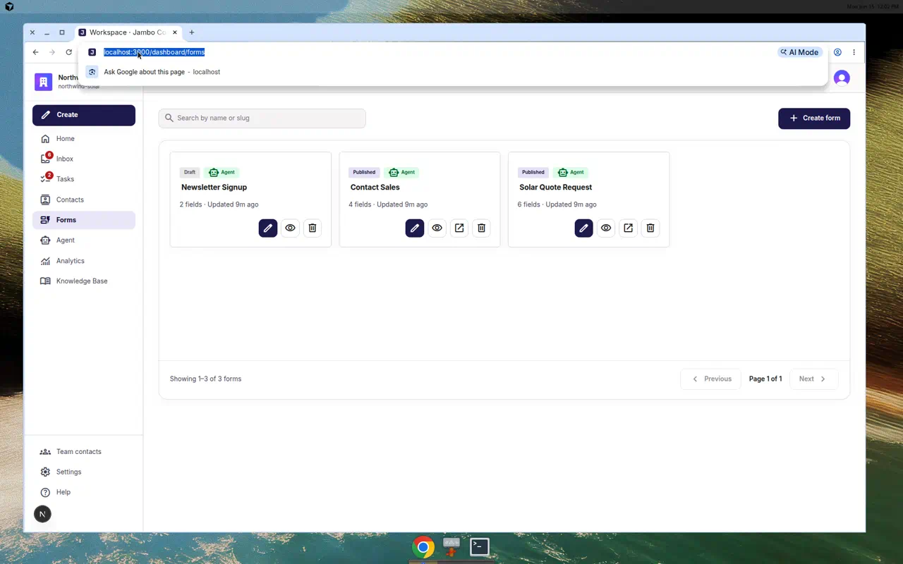
Task: Open Chrome three-dot menu
Action: 854,52
